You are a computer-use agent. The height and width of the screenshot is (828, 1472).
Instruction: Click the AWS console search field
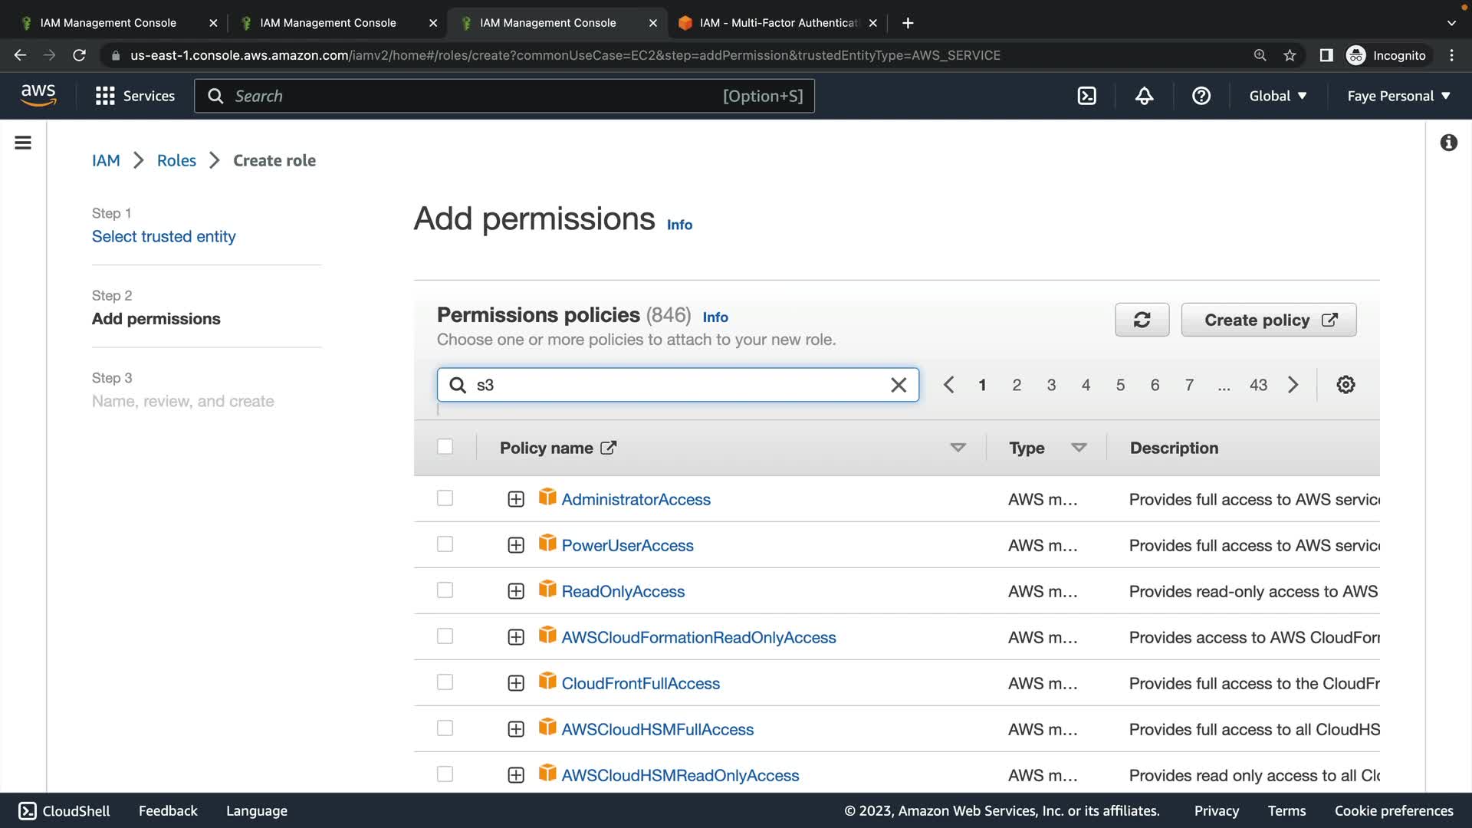[475, 96]
